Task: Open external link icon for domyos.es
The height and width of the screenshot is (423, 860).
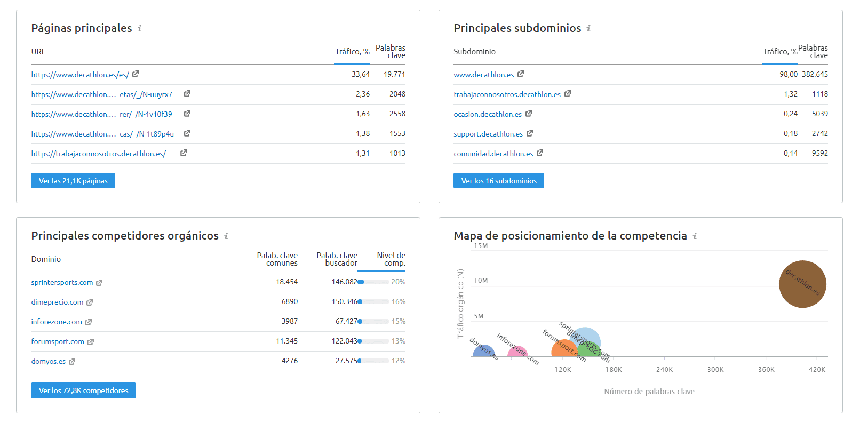Action: pos(72,362)
